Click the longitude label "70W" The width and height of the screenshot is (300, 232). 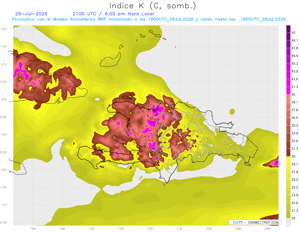pos(208,229)
